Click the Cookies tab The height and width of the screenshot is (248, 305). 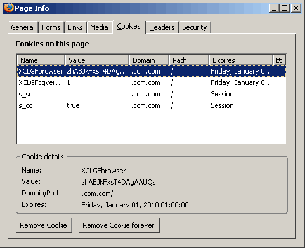[129, 27]
